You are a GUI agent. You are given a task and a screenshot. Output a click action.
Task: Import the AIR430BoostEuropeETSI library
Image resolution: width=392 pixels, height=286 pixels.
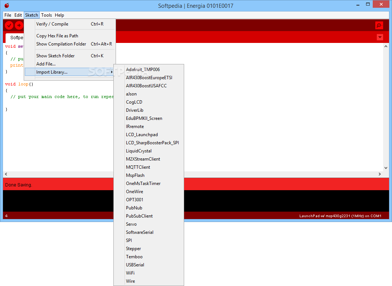point(149,78)
